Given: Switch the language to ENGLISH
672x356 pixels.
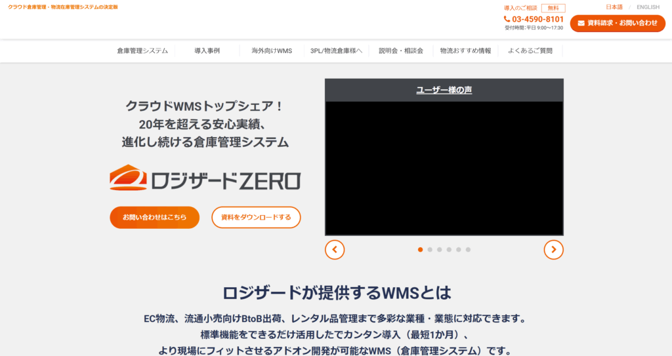Looking at the screenshot, I should click(x=648, y=7).
